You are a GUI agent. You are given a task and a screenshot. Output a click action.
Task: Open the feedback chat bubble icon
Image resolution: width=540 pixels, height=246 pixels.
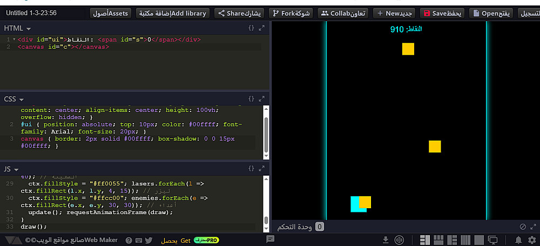(x=271, y=239)
